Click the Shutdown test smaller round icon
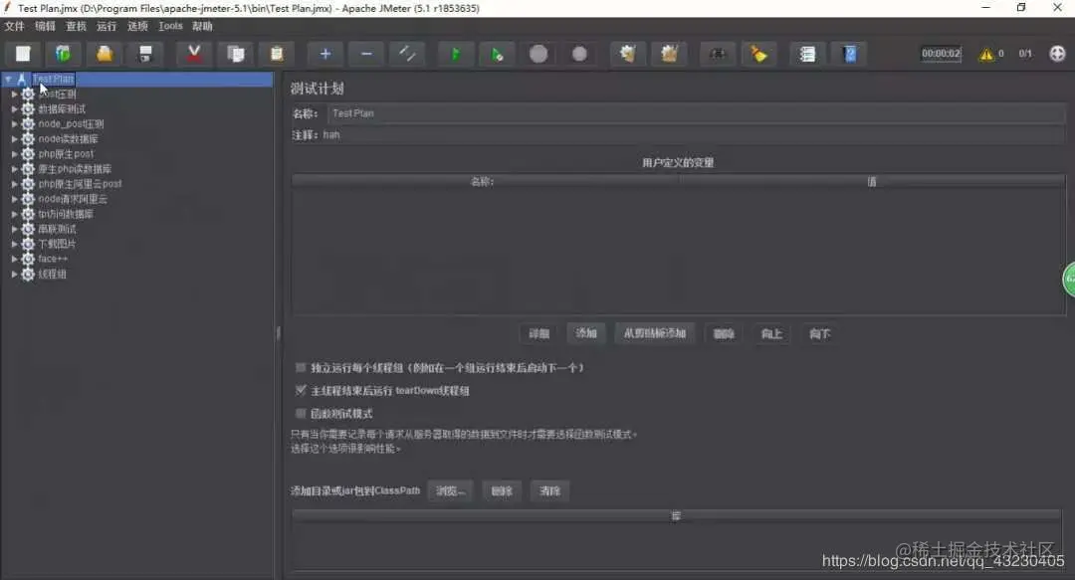This screenshot has width=1075, height=580. coord(580,54)
